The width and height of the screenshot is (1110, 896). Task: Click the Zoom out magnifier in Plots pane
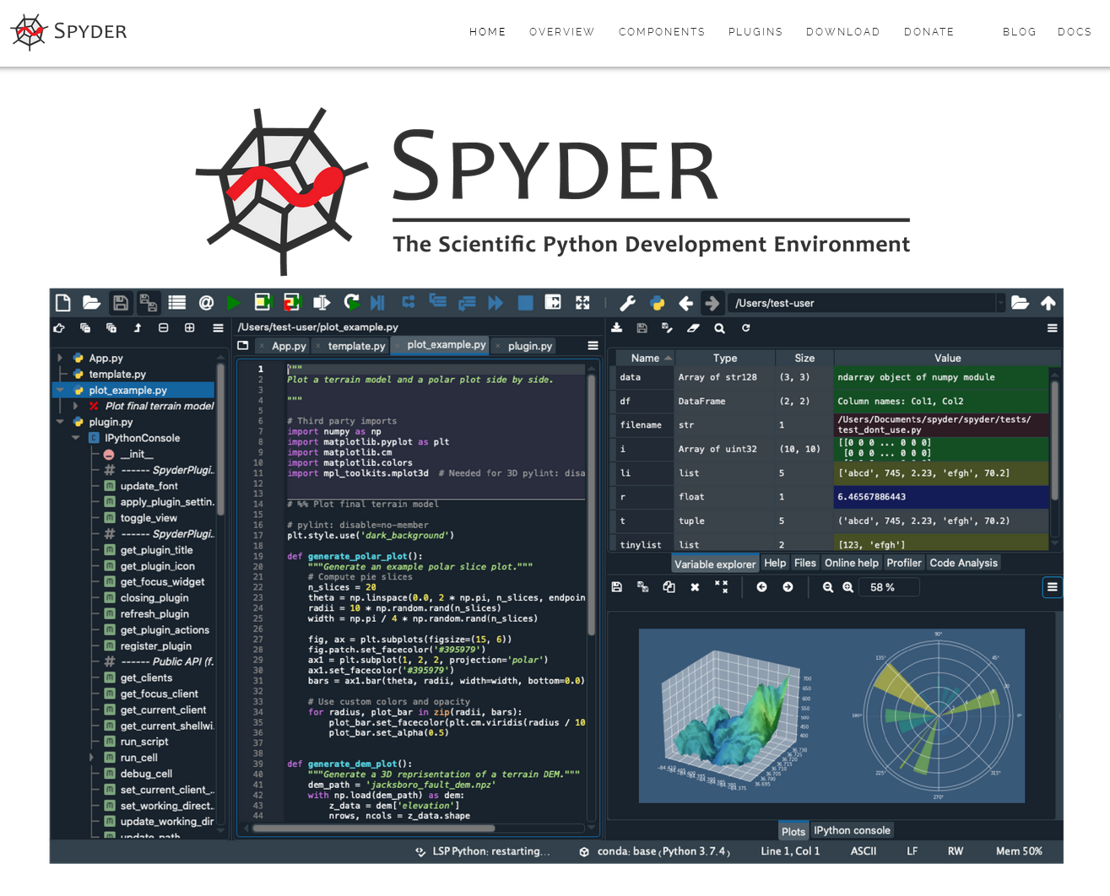point(828,587)
